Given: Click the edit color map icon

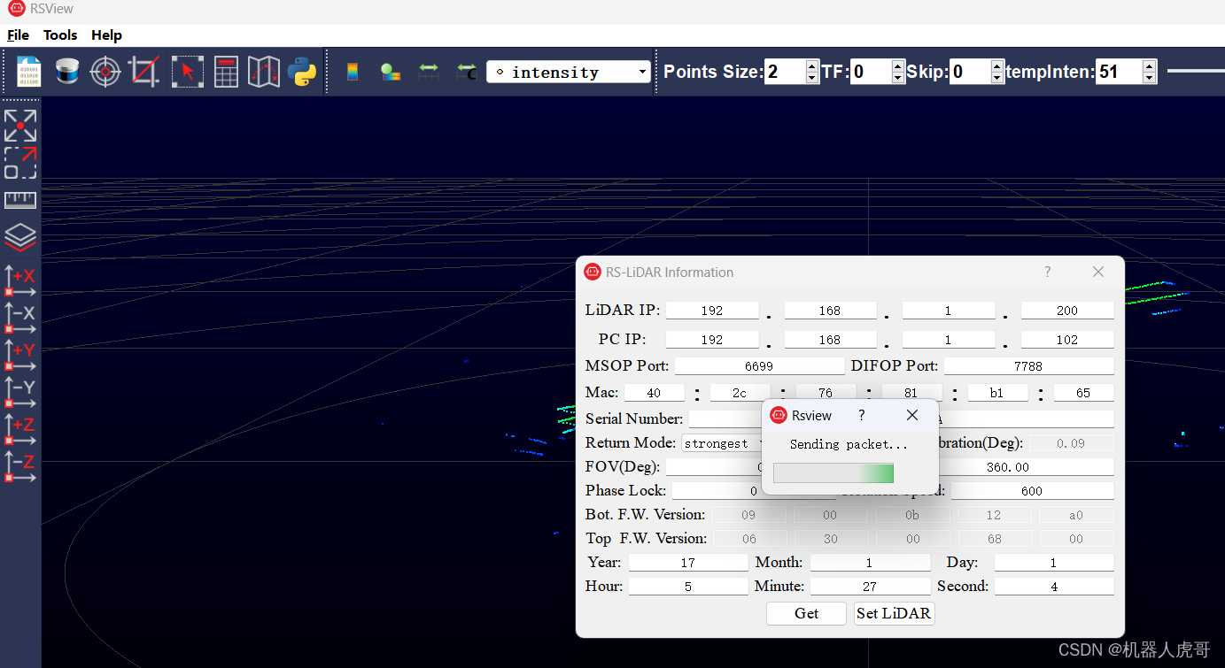Looking at the screenshot, I should 391,72.
